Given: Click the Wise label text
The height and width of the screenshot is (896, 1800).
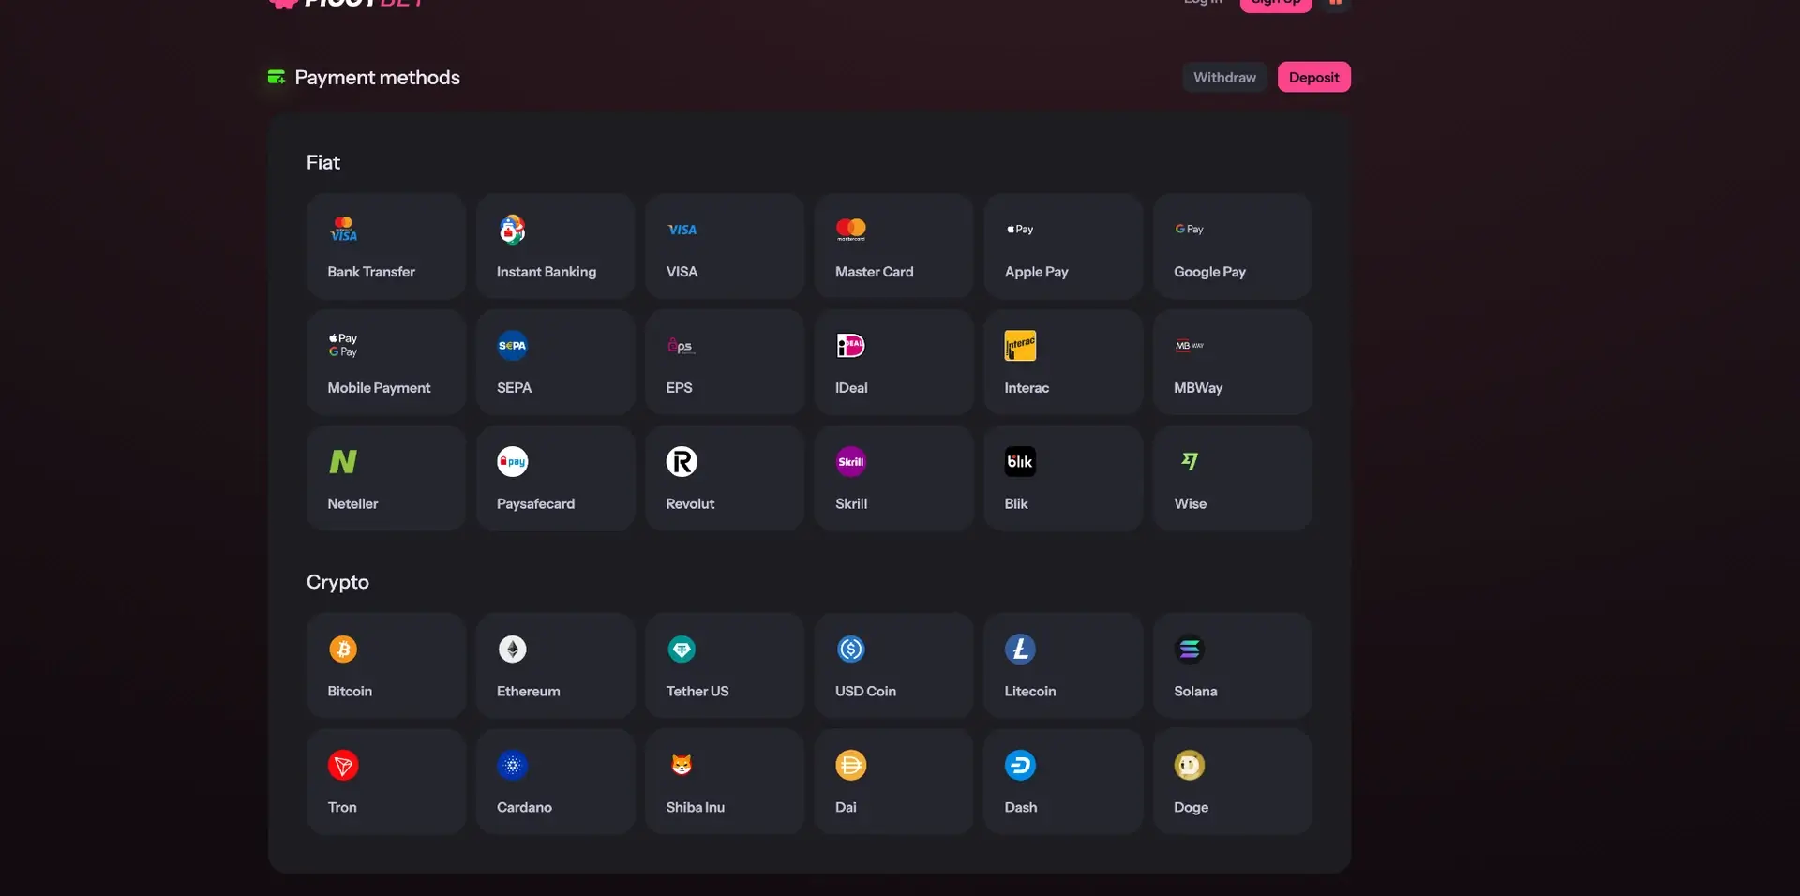Looking at the screenshot, I should [x=1190, y=504].
